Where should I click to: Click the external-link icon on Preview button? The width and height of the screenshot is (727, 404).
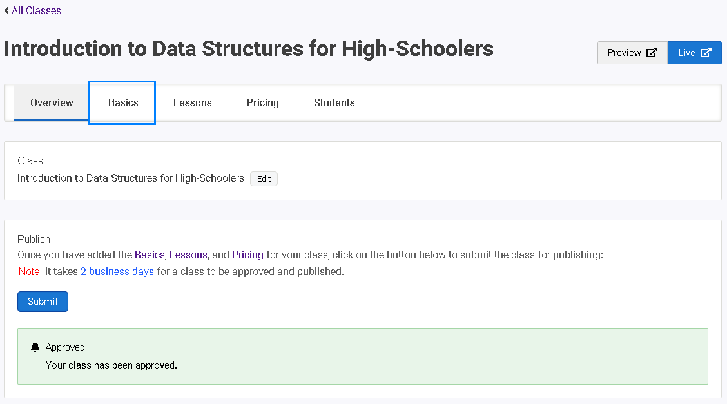(652, 53)
